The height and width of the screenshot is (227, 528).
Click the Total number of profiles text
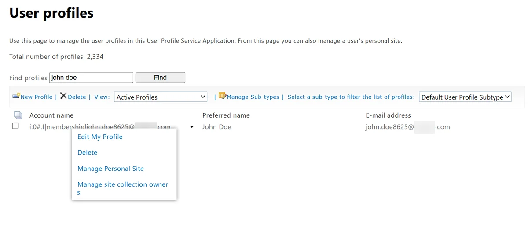(56, 57)
